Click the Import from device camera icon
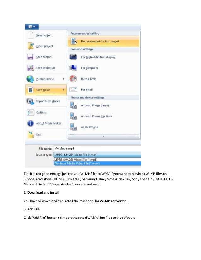Screen dimensions: 201x260 [30, 101]
